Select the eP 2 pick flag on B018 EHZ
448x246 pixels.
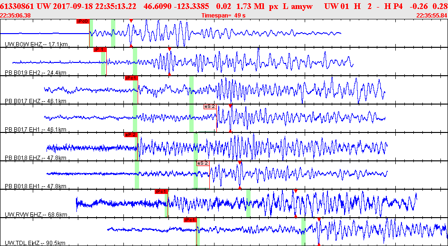point(131,135)
